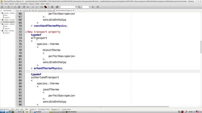Open the Build options dropdown arrow
This screenshot has height=113, width=202.
click(49, 7)
